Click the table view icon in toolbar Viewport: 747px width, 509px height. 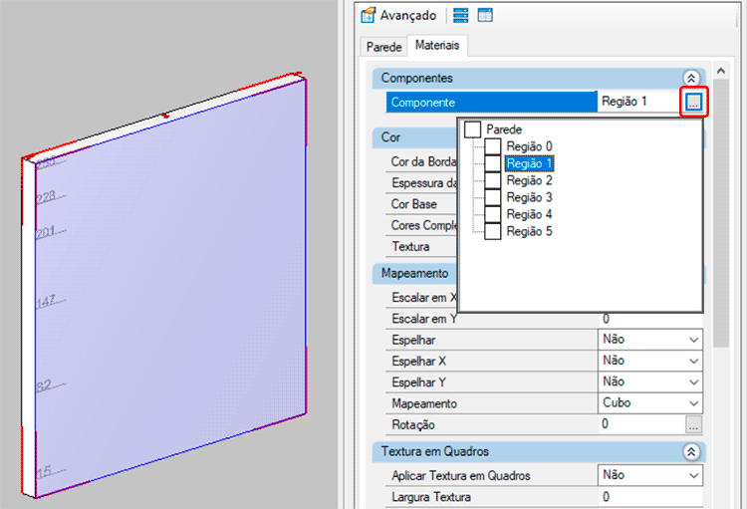[485, 15]
